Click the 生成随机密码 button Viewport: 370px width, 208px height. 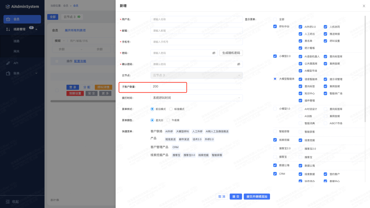point(231,53)
